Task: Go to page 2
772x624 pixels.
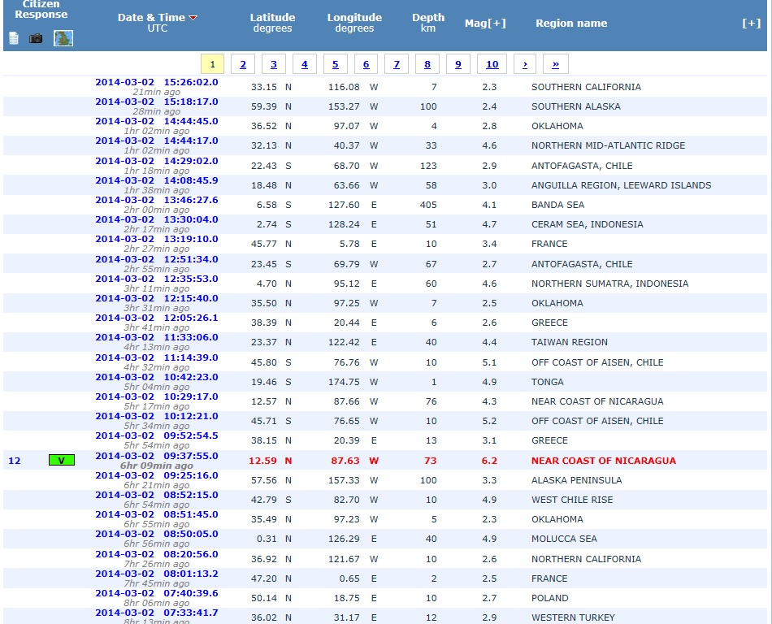Action: pyautogui.click(x=243, y=64)
